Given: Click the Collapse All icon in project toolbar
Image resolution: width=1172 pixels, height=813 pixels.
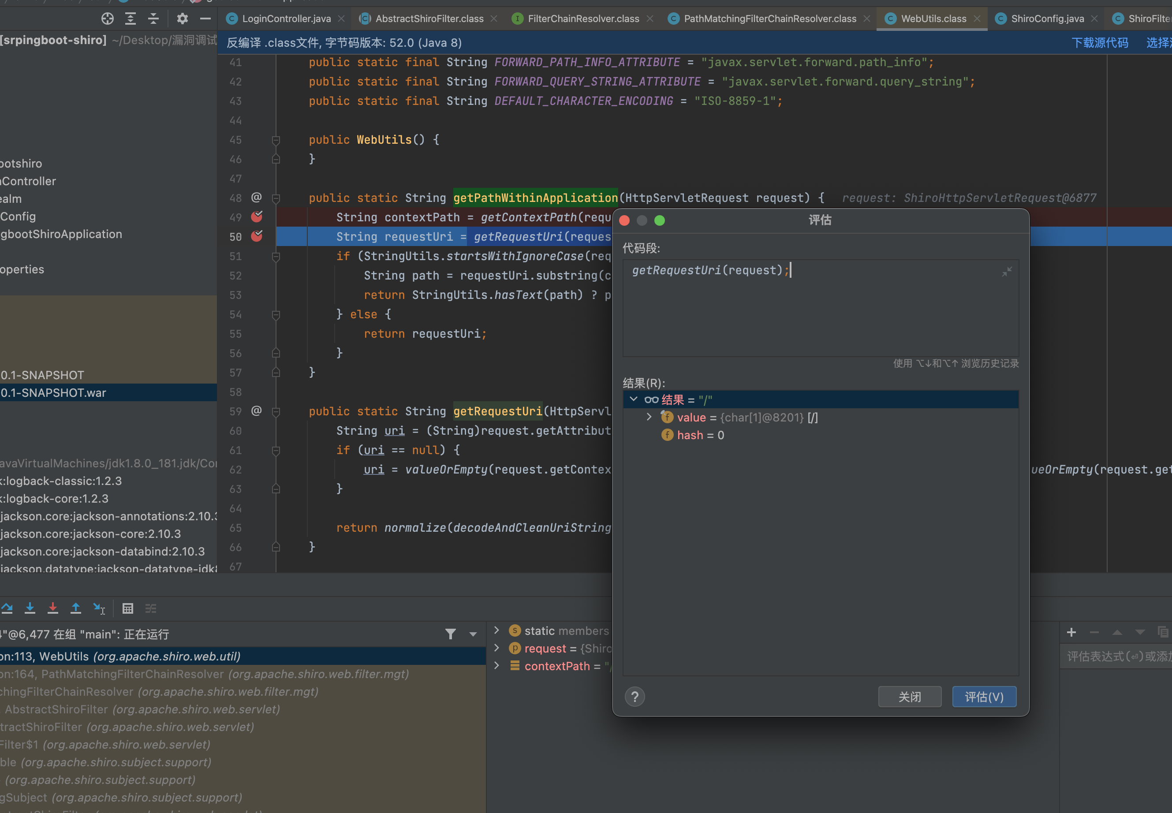Looking at the screenshot, I should click(153, 19).
